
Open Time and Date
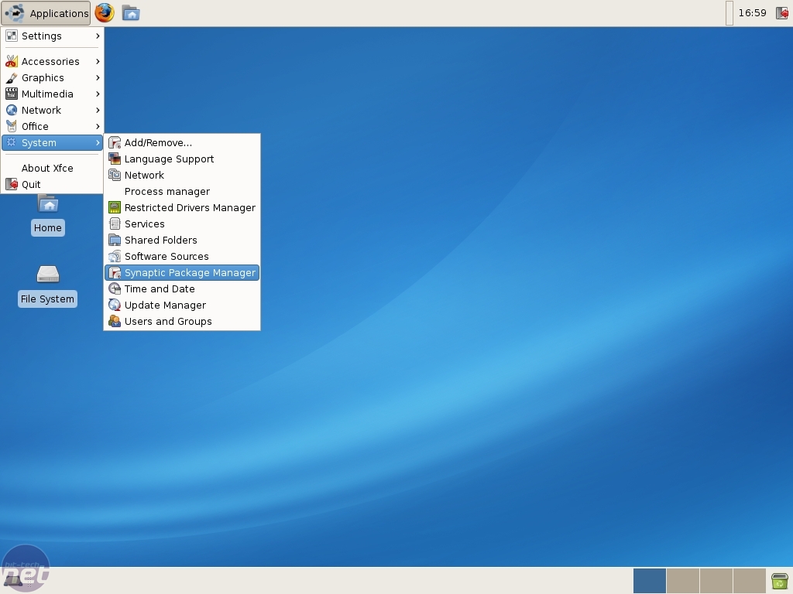pyautogui.click(x=182, y=289)
